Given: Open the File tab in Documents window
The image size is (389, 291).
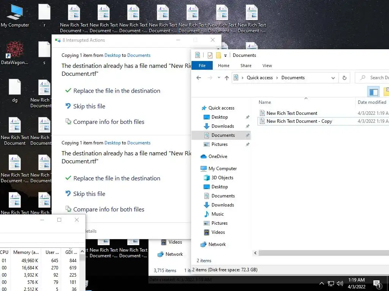Looking at the screenshot, I should coord(202,66).
